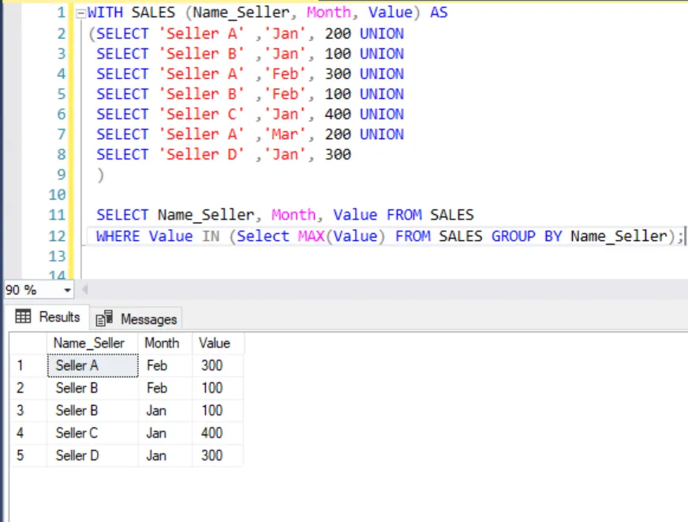Click the 'Jan' cell in row 3
Viewport: 688px width, 522px height.
[x=165, y=411]
